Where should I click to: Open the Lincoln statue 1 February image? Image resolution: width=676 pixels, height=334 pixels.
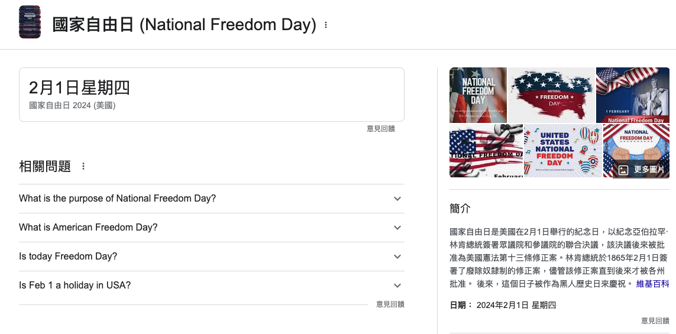pos(633,95)
